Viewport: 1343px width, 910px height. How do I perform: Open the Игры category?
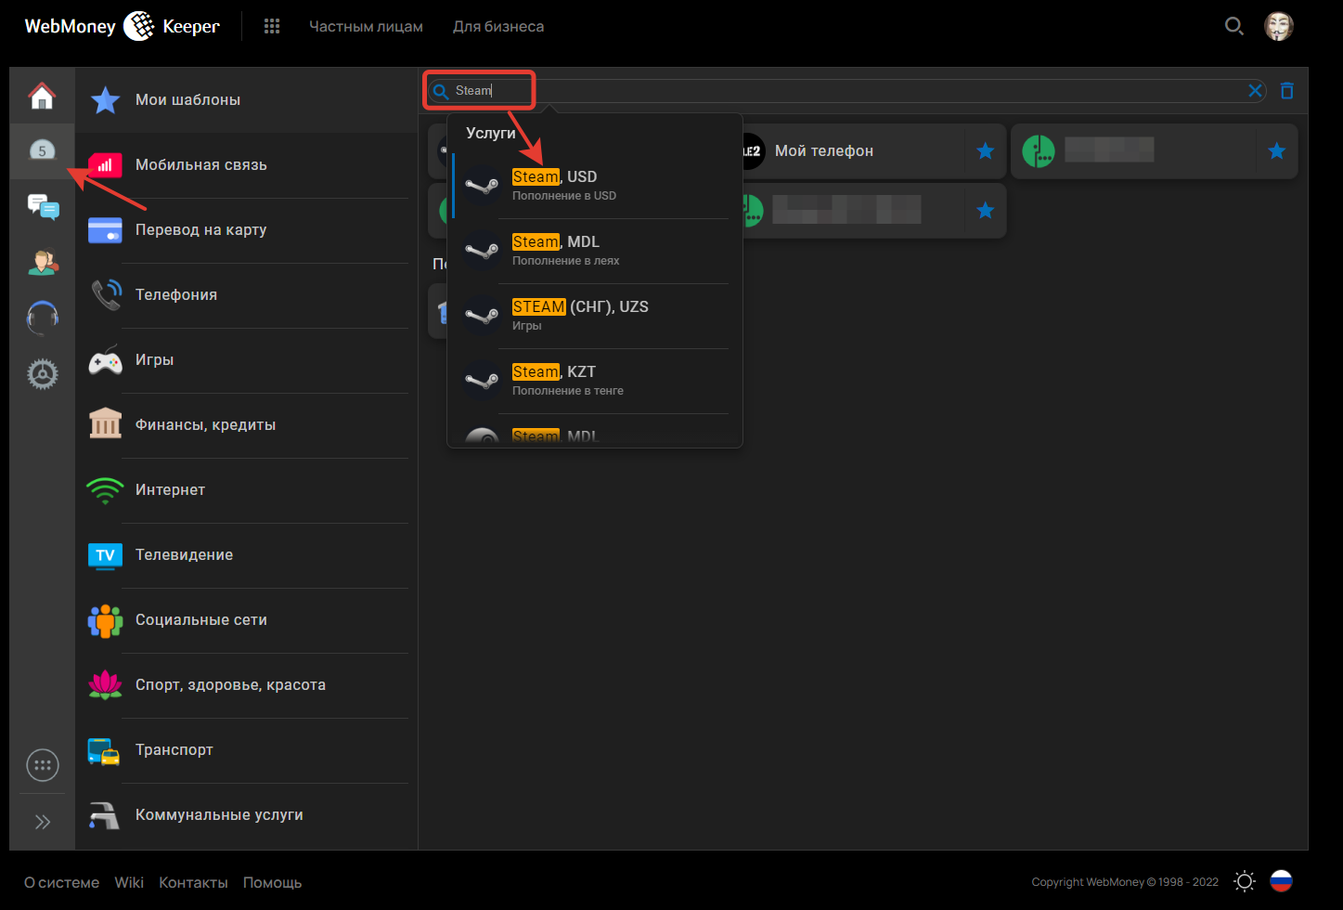(246, 360)
